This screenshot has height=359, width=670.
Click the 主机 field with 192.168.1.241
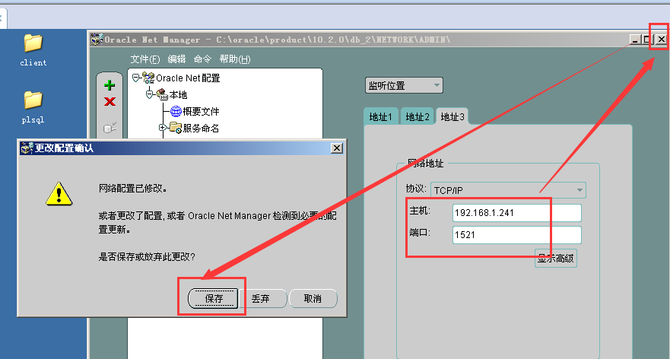(517, 213)
